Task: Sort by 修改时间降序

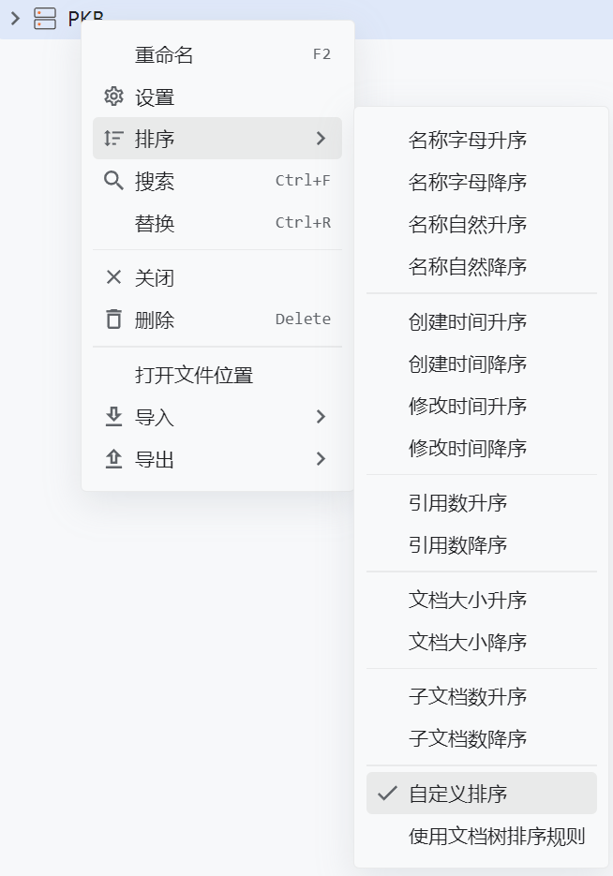Action: (468, 448)
